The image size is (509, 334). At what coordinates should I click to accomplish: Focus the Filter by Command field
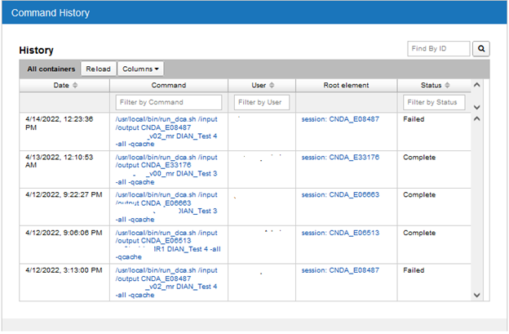click(169, 102)
